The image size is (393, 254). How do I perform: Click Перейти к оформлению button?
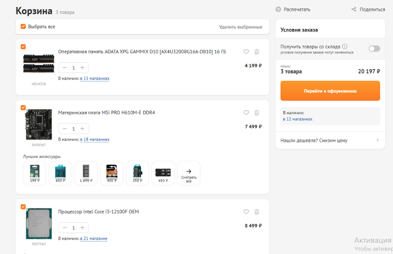point(330,91)
